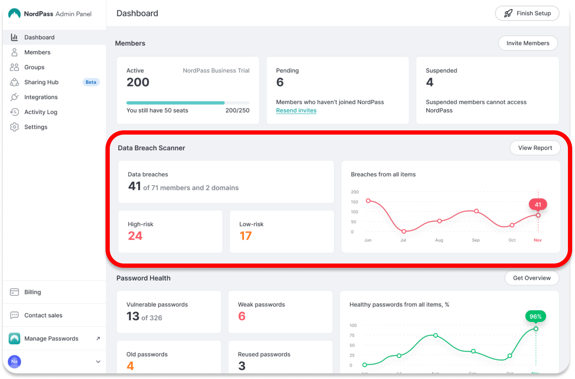This screenshot has height=379, width=575.
Task: Click the Password Health heading
Action: pyautogui.click(x=143, y=278)
